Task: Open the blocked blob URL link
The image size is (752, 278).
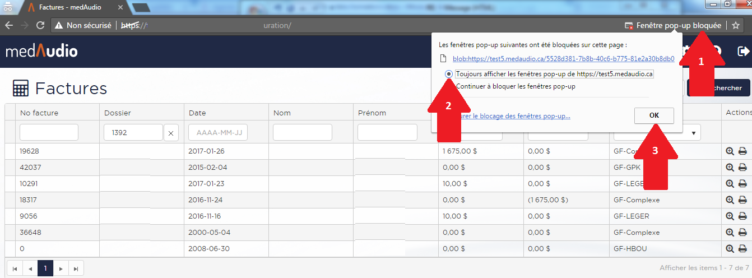Action: click(563, 58)
